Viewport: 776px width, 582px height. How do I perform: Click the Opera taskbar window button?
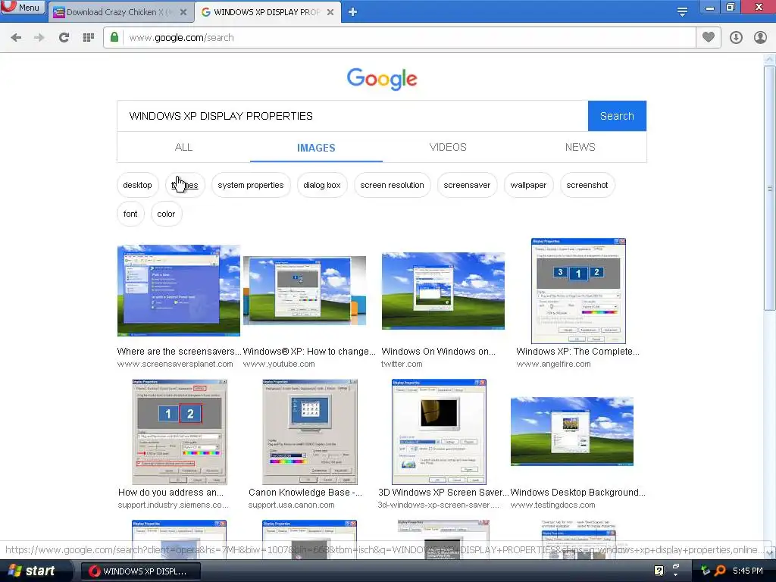pyautogui.click(x=140, y=571)
